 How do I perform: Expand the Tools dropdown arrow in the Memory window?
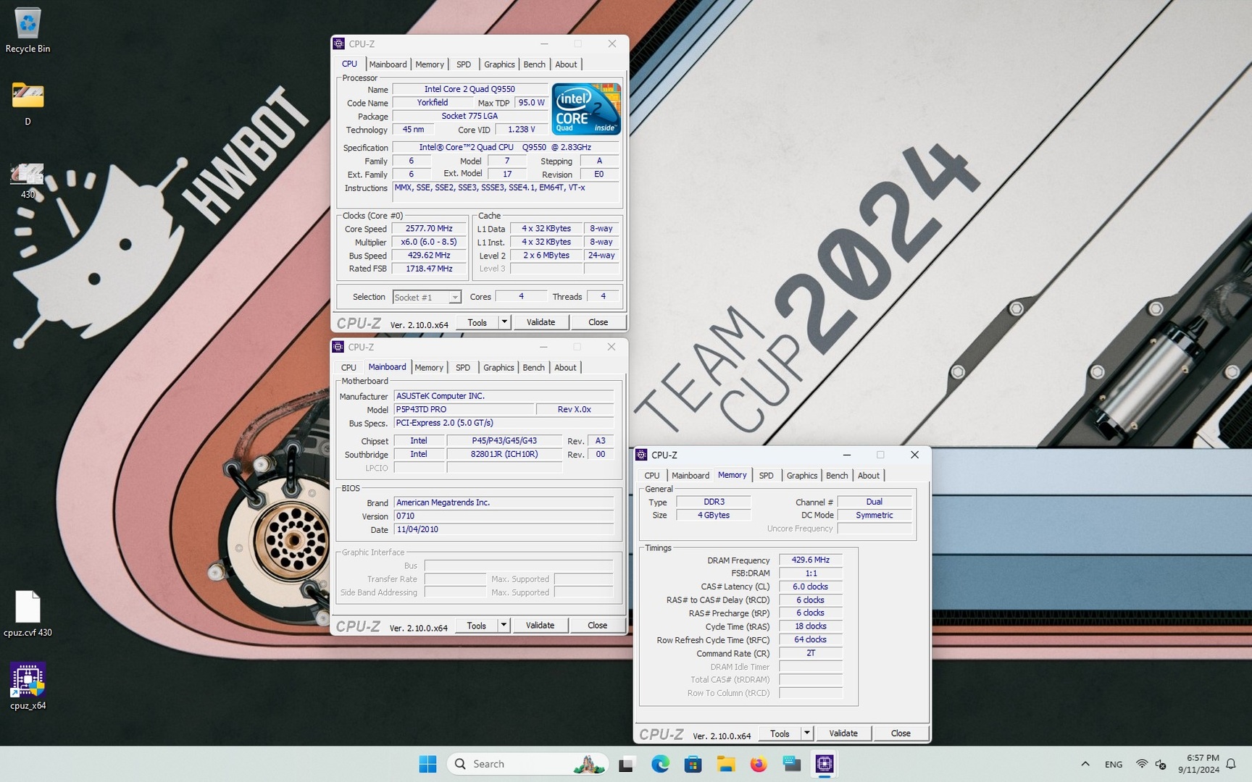(806, 733)
